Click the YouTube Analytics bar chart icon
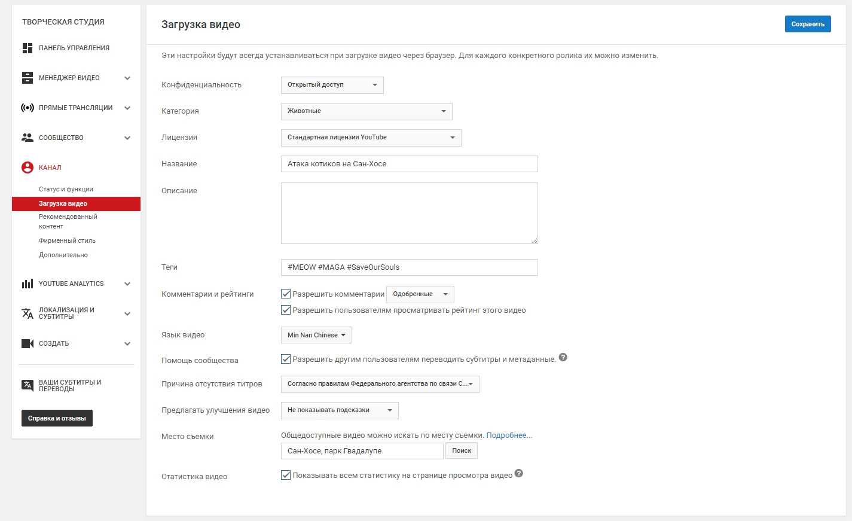 click(27, 284)
